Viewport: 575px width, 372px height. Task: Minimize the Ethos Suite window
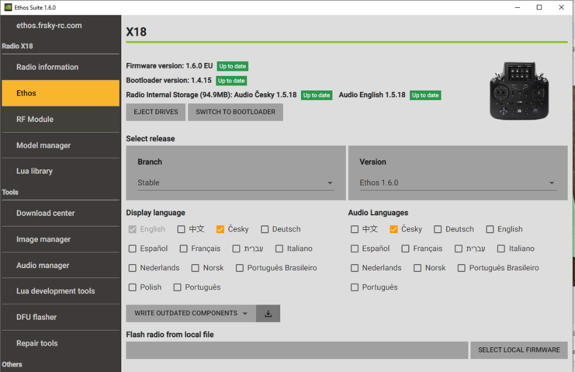click(517, 7)
